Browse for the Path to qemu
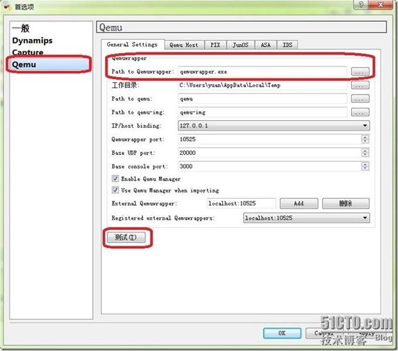398x351 pixels. click(360, 98)
